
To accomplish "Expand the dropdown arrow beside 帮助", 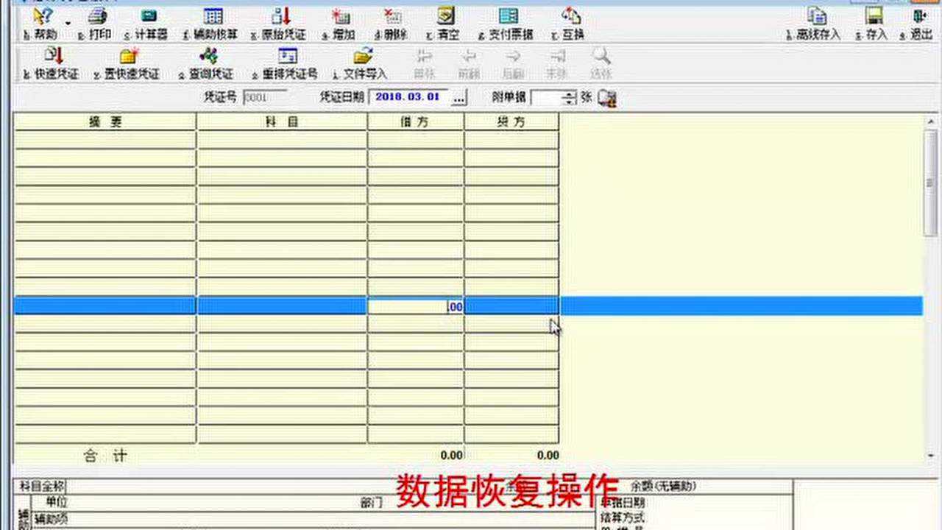I will pos(68,23).
